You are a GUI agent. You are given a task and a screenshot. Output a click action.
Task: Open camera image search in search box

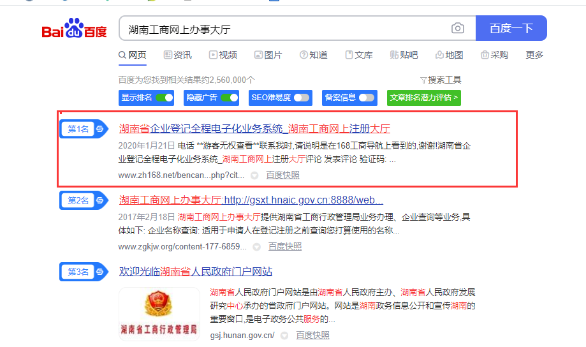tap(458, 28)
